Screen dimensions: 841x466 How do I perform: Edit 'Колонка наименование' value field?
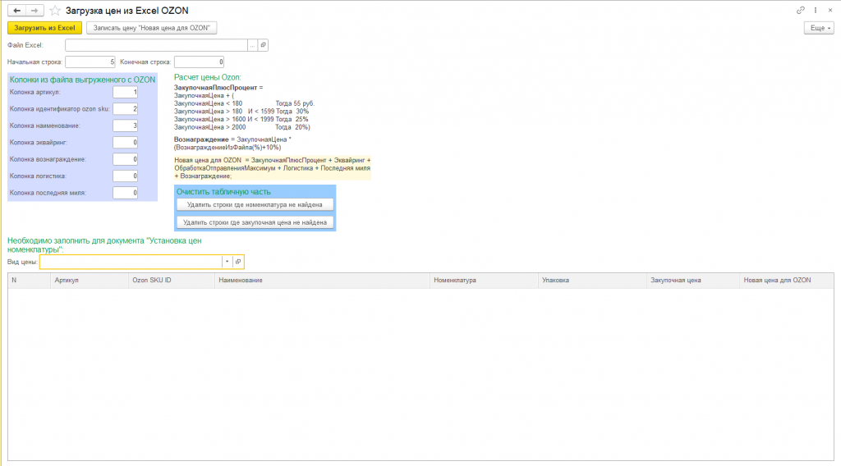pyautogui.click(x=125, y=126)
